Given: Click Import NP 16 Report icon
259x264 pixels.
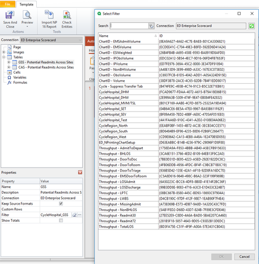Looking at the screenshot, I should pos(49,15).
